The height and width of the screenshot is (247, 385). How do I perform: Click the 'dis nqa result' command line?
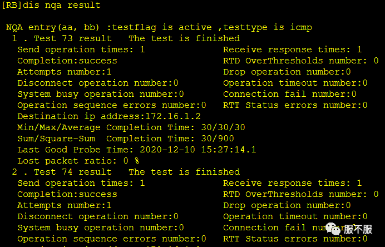[51, 5]
